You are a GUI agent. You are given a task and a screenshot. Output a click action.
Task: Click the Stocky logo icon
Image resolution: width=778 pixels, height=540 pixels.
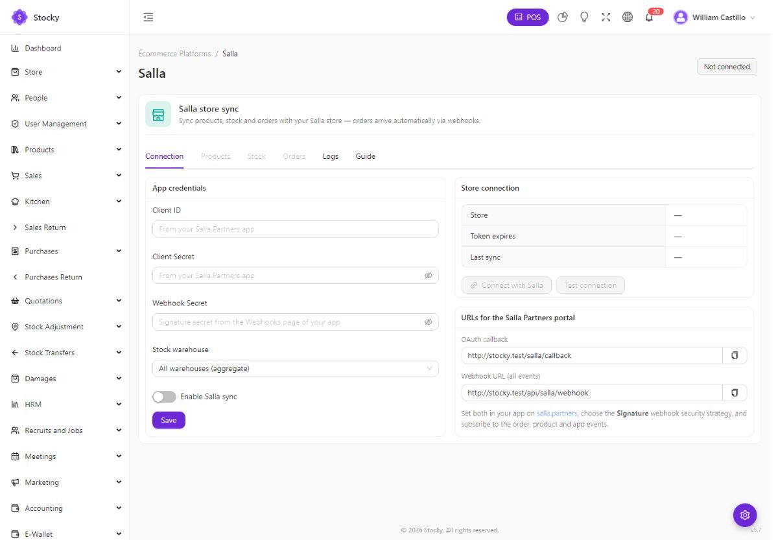19,18
